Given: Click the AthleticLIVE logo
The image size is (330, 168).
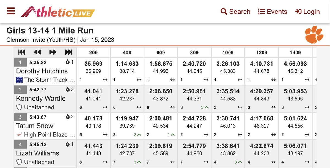Looking at the screenshot, I should pyautogui.click(x=58, y=12).
